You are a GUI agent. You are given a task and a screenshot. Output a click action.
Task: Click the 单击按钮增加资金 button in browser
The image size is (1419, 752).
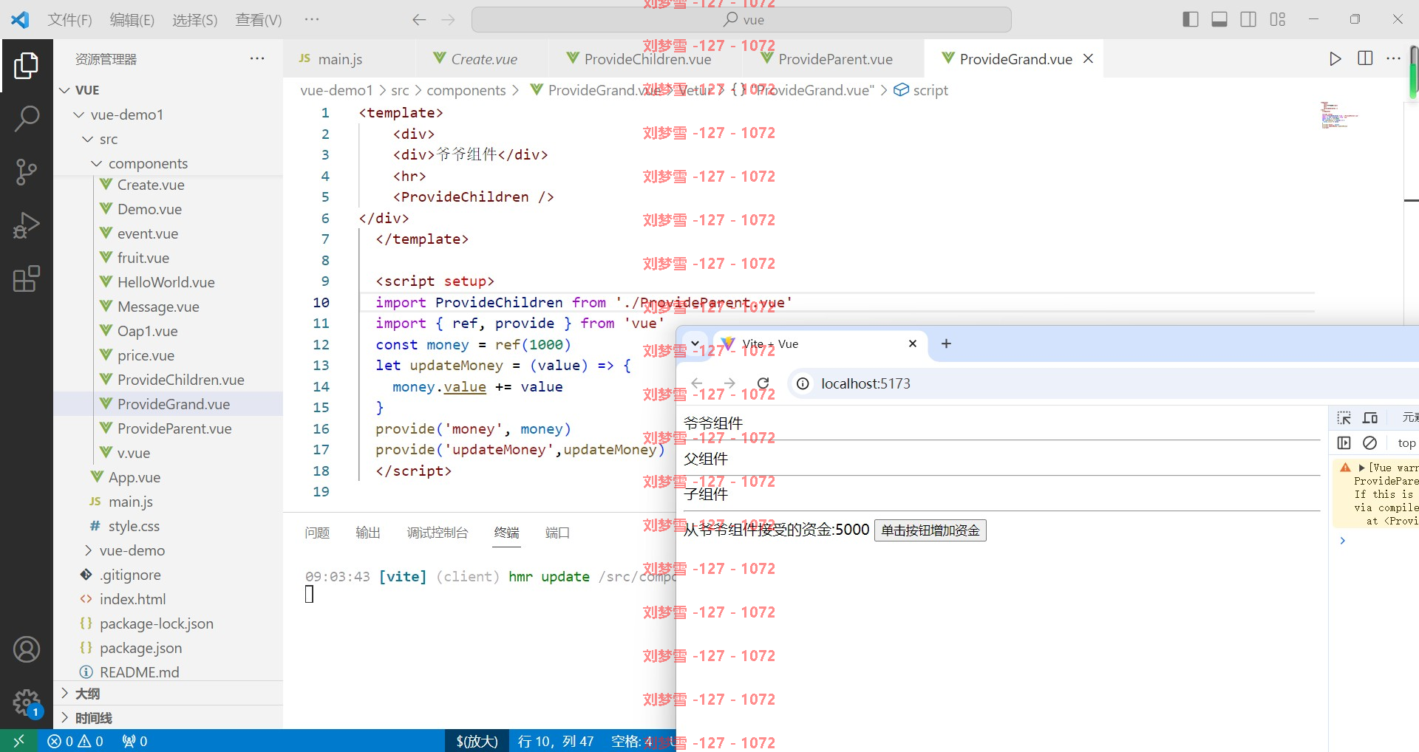click(x=930, y=530)
